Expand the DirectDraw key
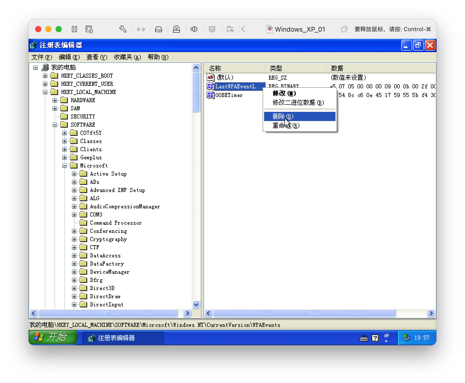This screenshot has height=383, width=465. click(74, 296)
